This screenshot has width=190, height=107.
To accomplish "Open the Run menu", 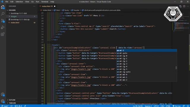I will [37, 2].
